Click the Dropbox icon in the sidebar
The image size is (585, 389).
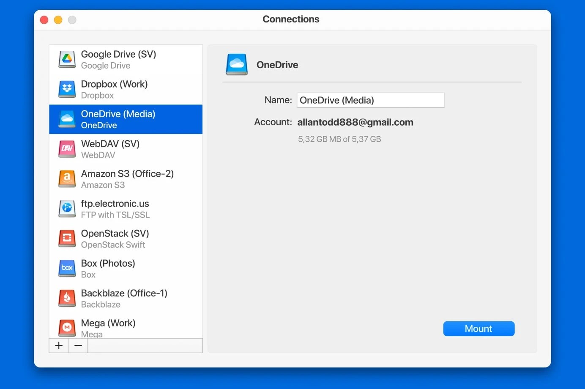tap(66, 89)
